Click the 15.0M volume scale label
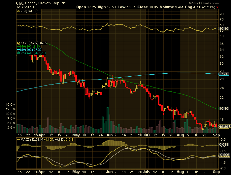The height and width of the screenshot is (175, 231). (x=11, y=105)
